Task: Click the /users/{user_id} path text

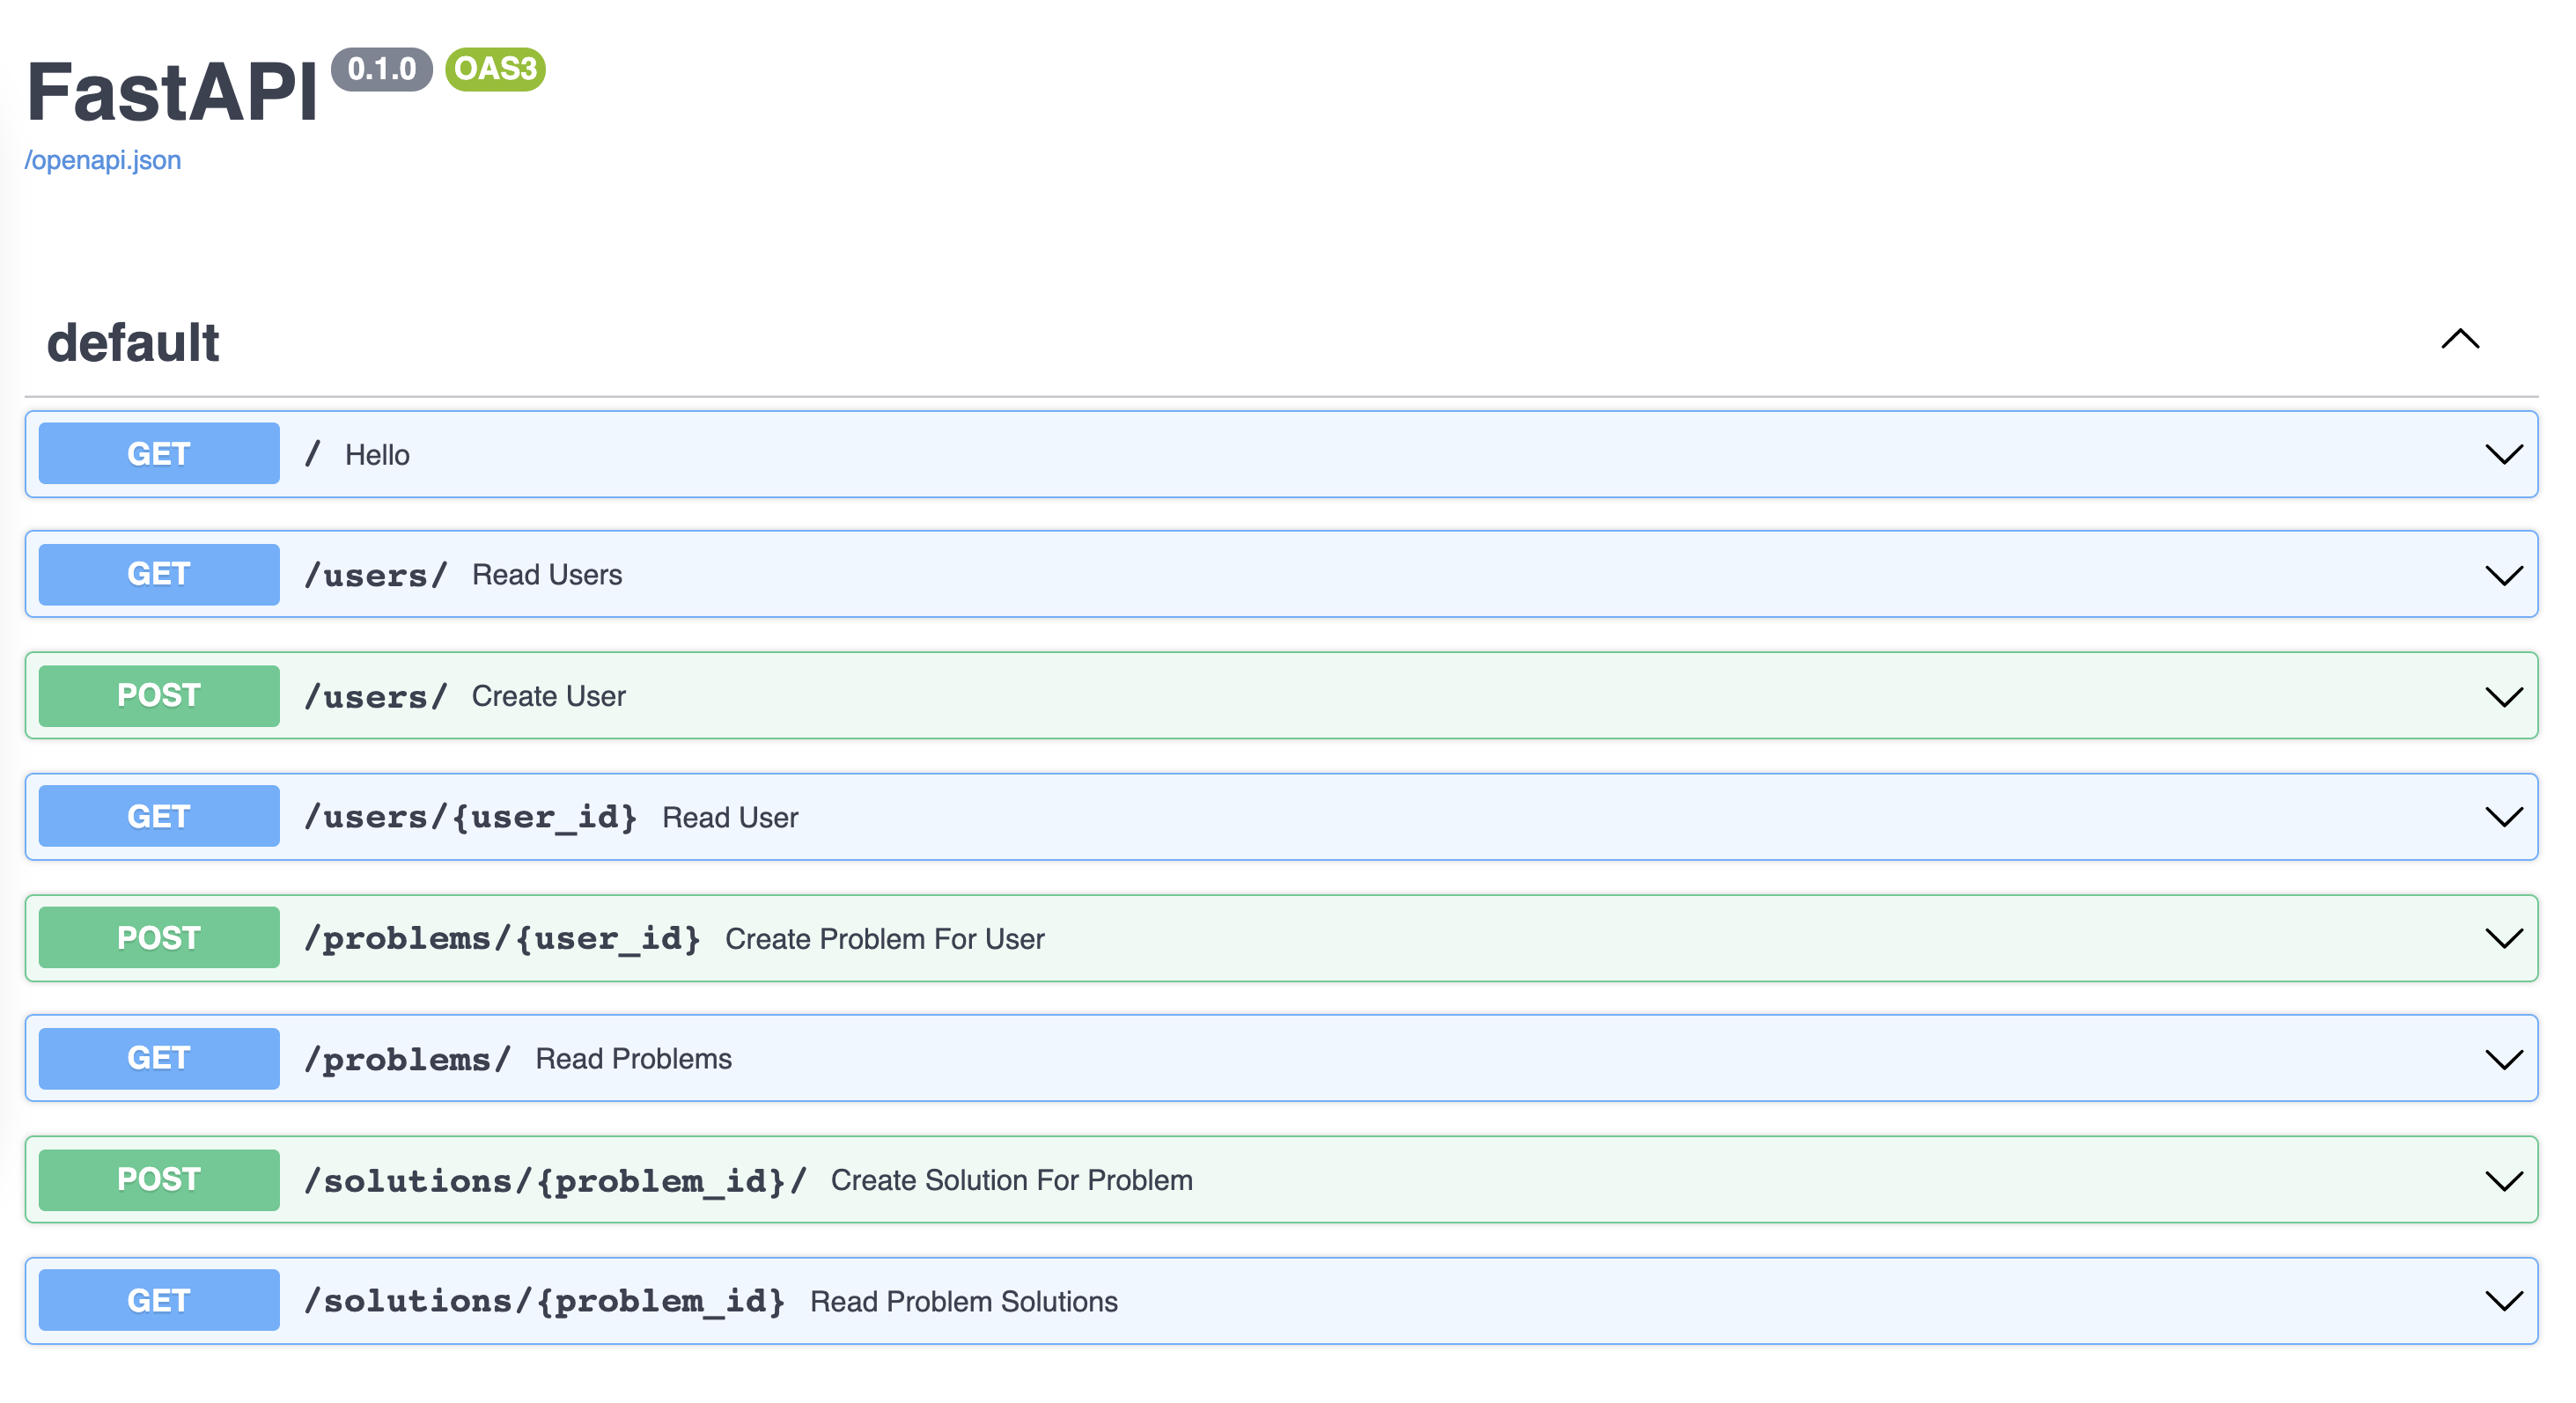Action: point(470,817)
